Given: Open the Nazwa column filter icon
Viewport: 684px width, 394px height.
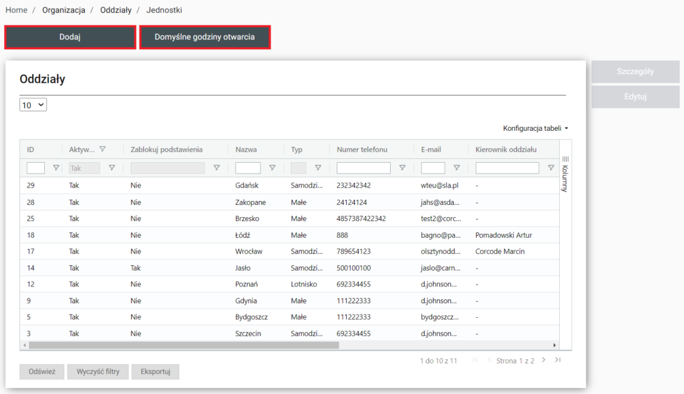Looking at the screenshot, I should [x=272, y=168].
